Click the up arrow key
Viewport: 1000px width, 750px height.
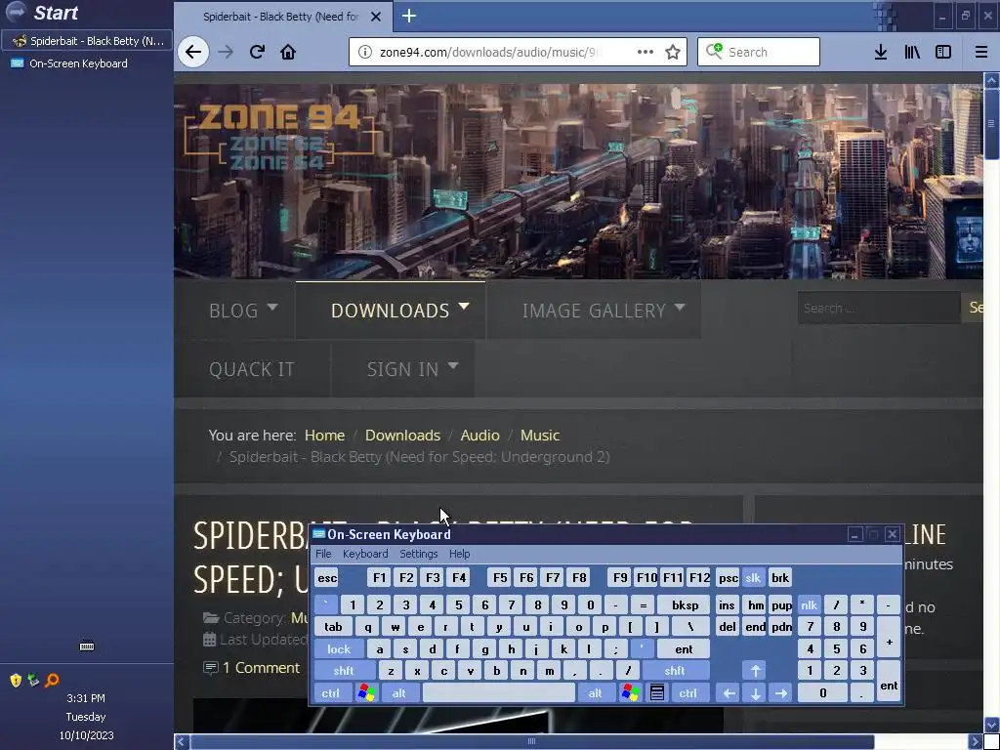click(x=756, y=671)
